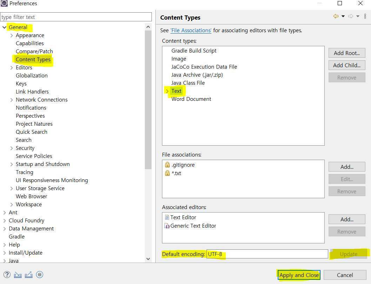This screenshot has height=284, width=371.
Task: Expand the Help preferences node
Action: [x=5, y=245]
